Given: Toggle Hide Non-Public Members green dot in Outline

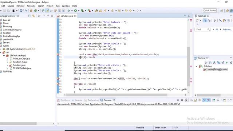Looking at the screenshot, I should click(226, 63).
